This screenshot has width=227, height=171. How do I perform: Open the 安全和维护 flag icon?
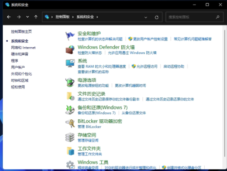click(70, 36)
